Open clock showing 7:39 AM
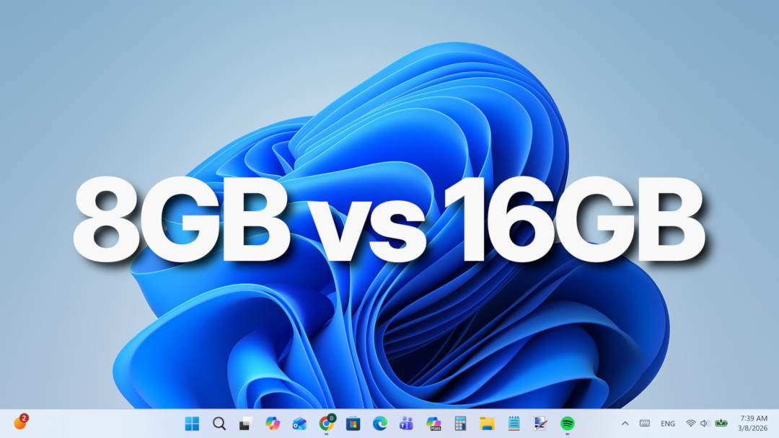779x438 pixels. pos(752,423)
